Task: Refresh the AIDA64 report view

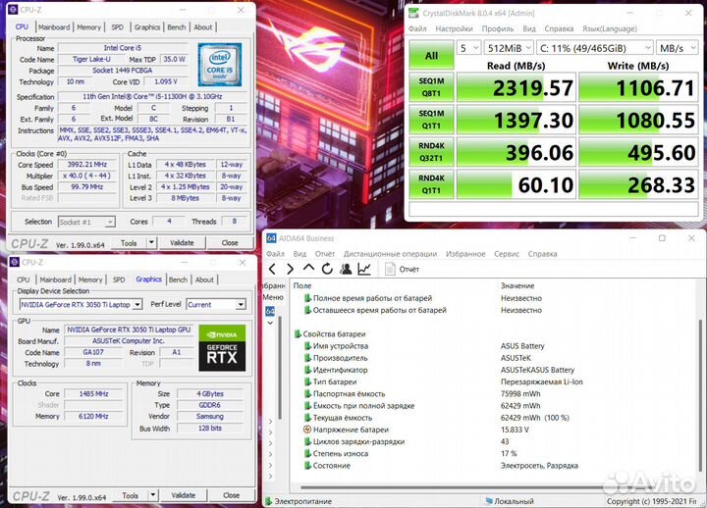Action: pos(327,269)
